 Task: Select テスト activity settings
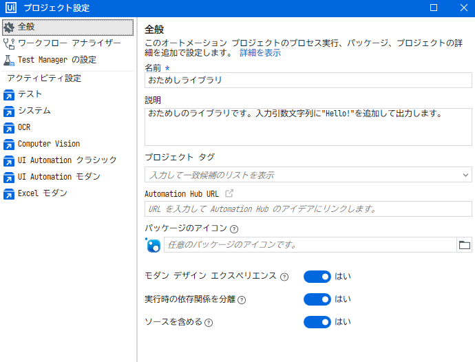point(68,95)
